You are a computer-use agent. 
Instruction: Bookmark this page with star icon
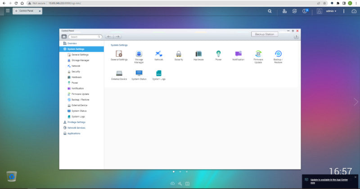coord(324,3)
